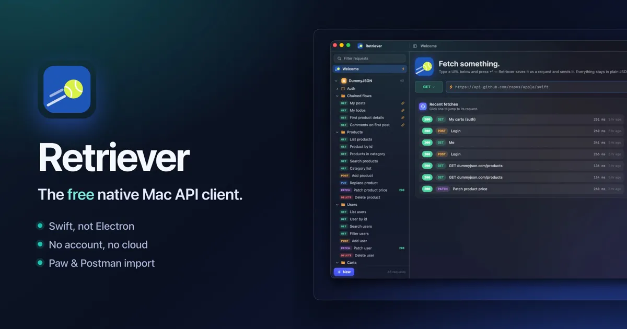Image resolution: width=627 pixels, height=329 pixels.
Task: Select the List products request
Action: [x=369, y=139]
